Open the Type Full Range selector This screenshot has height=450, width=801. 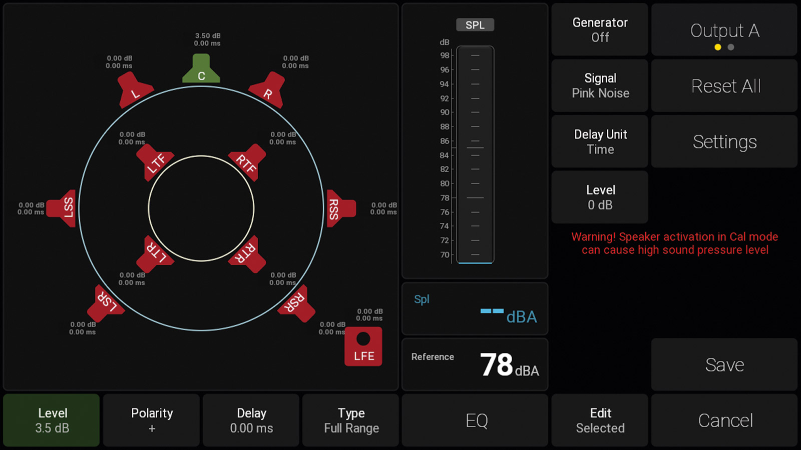[x=351, y=420]
